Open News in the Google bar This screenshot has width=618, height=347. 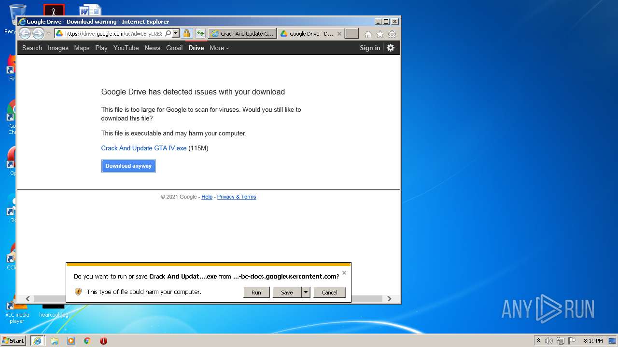[152, 48]
